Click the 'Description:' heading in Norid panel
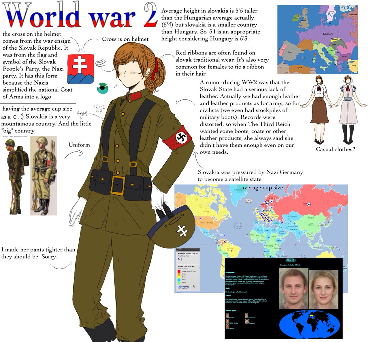 tap(230, 273)
